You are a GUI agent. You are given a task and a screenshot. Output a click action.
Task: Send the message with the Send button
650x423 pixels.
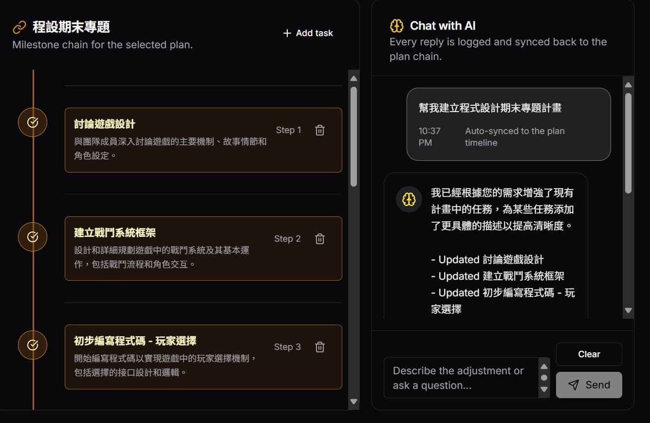pyautogui.click(x=589, y=385)
